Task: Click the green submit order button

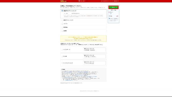Action: coord(113,7)
